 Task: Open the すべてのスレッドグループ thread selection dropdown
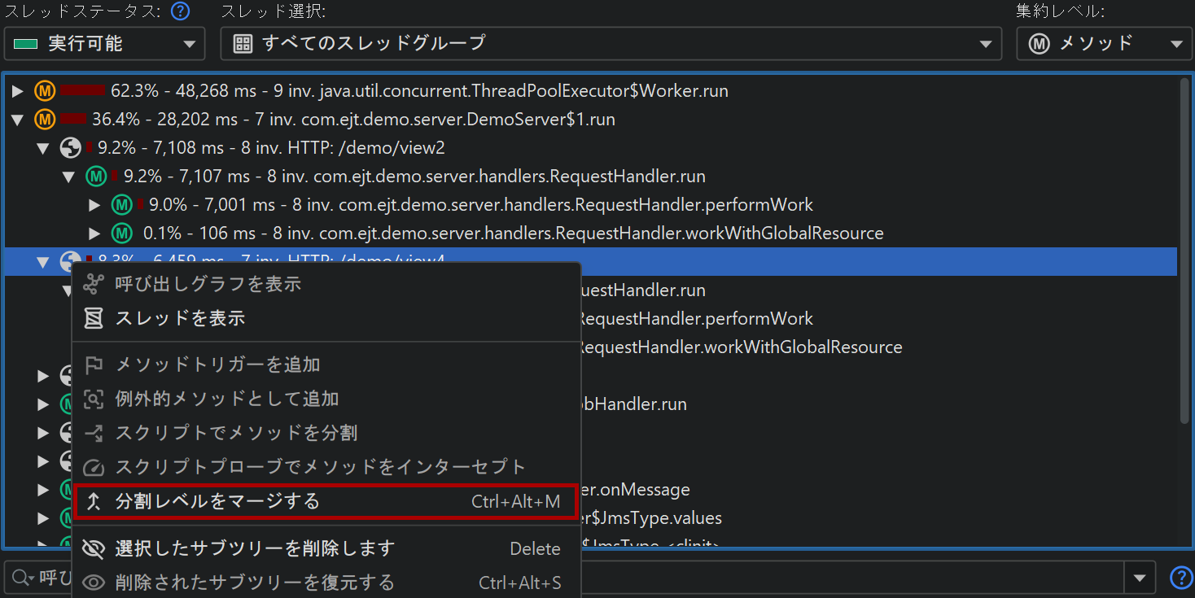pos(611,44)
